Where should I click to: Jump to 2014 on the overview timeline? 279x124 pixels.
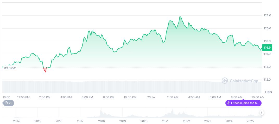click(x=16, y=121)
